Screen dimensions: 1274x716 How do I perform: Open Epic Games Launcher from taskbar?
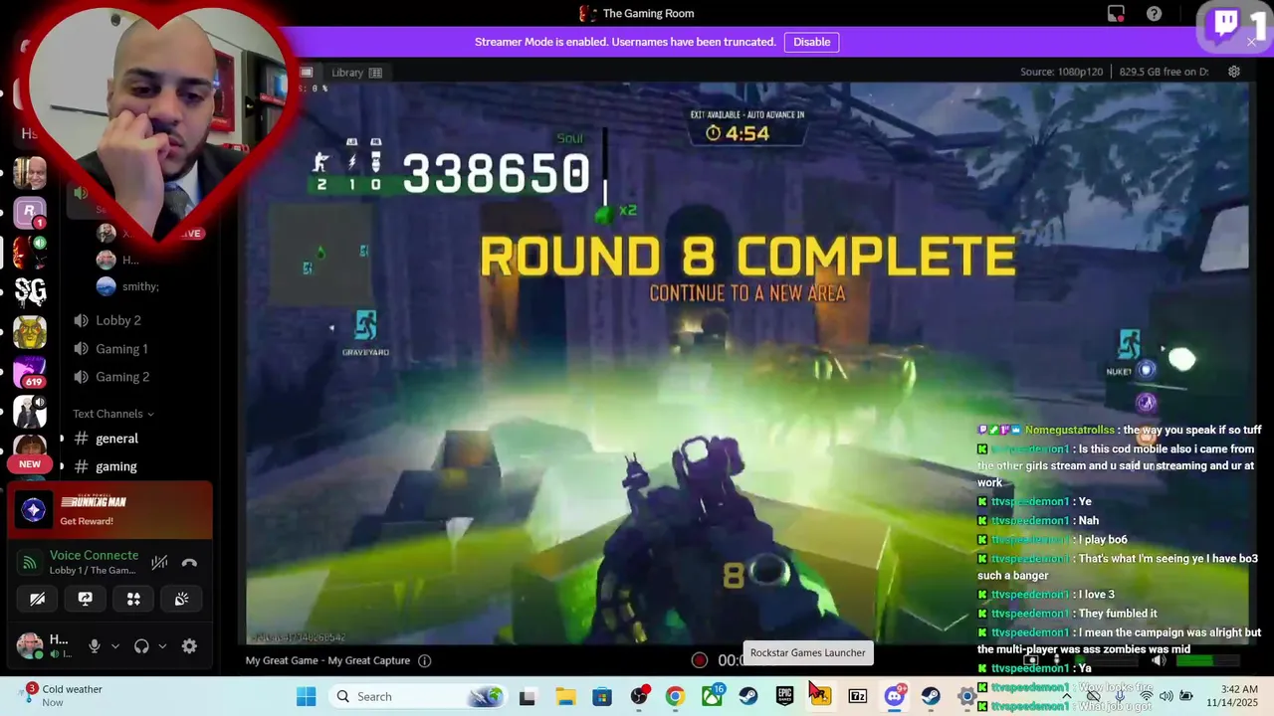tap(784, 696)
